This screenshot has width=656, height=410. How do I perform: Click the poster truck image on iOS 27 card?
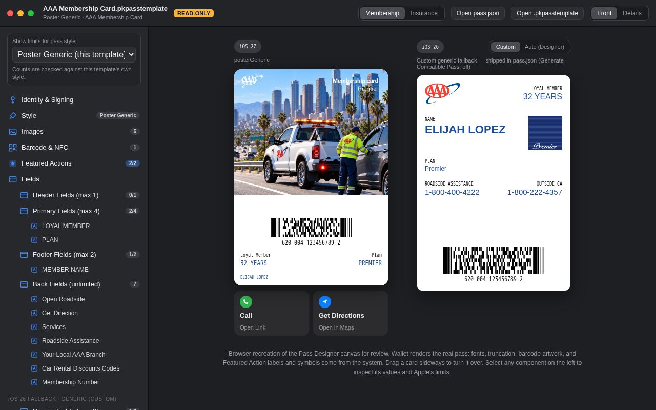click(311, 132)
